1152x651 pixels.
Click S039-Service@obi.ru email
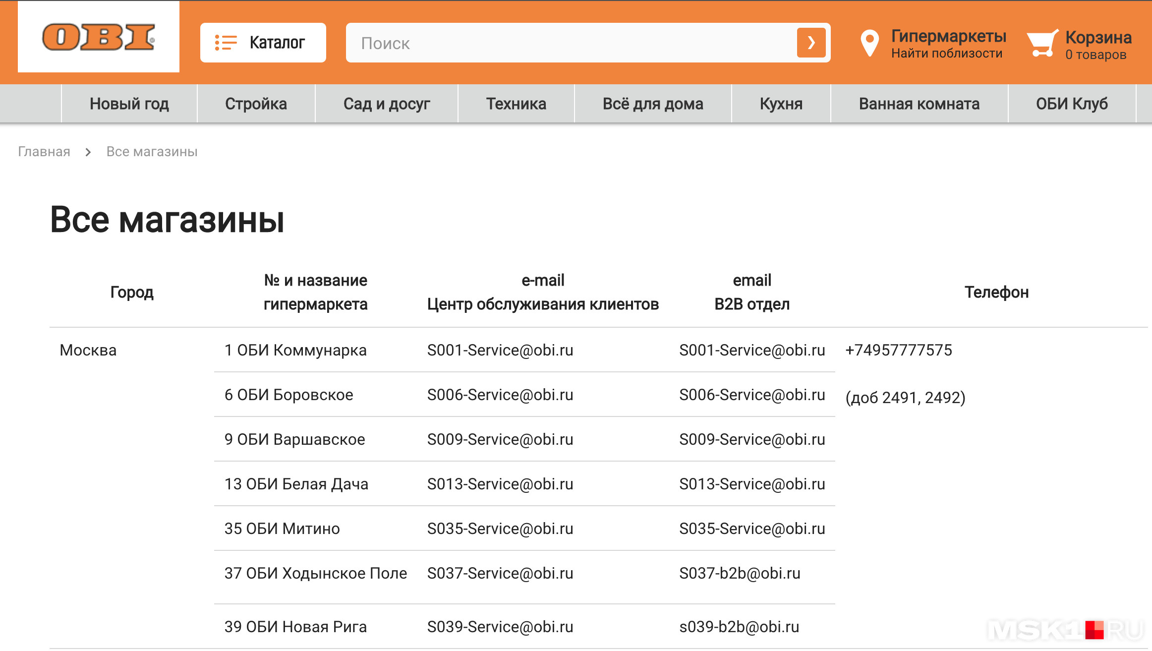[500, 627]
